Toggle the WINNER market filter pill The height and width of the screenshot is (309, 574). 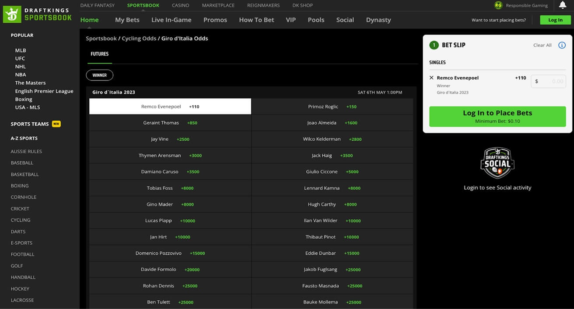coord(99,75)
